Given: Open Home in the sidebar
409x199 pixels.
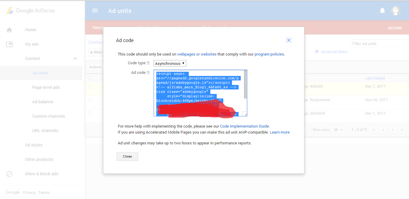Looking at the screenshot, I should (x=30, y=30).
